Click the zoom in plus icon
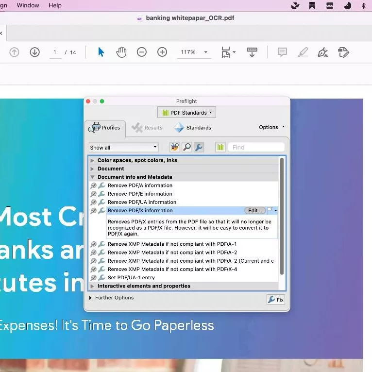Viewport: 372px width, 372px height. [x=162, y=52]
